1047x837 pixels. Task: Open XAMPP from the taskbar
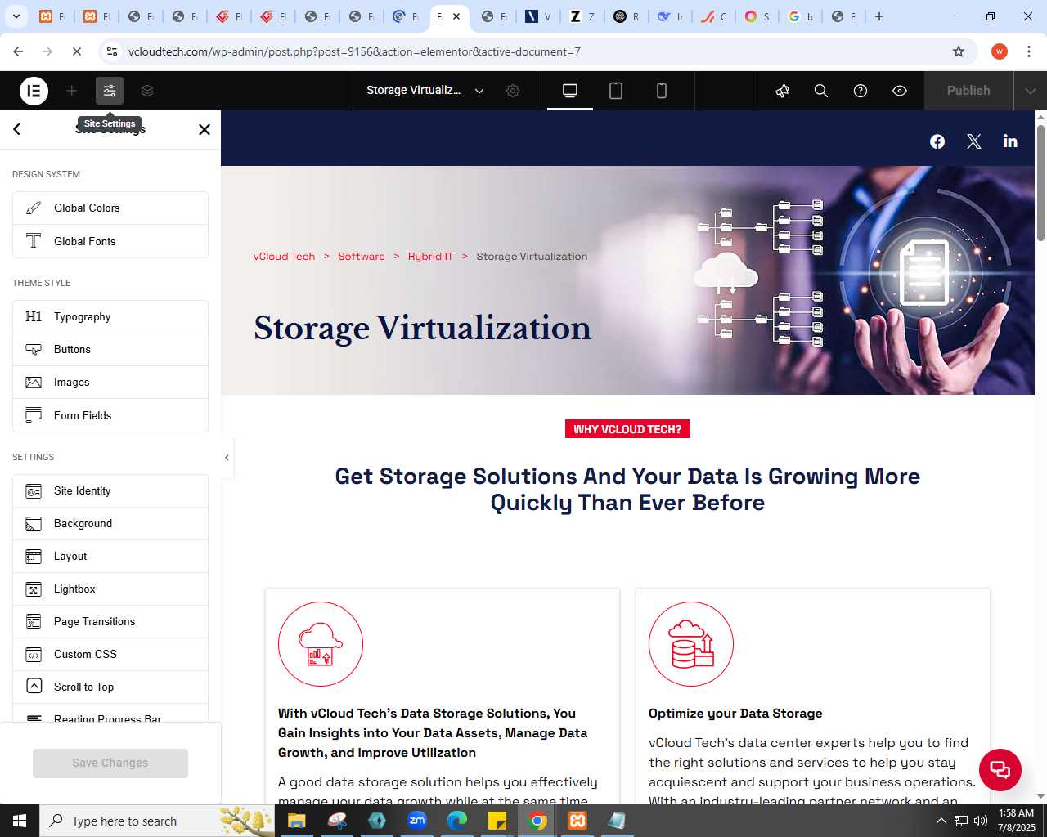(x=577, y=821)
